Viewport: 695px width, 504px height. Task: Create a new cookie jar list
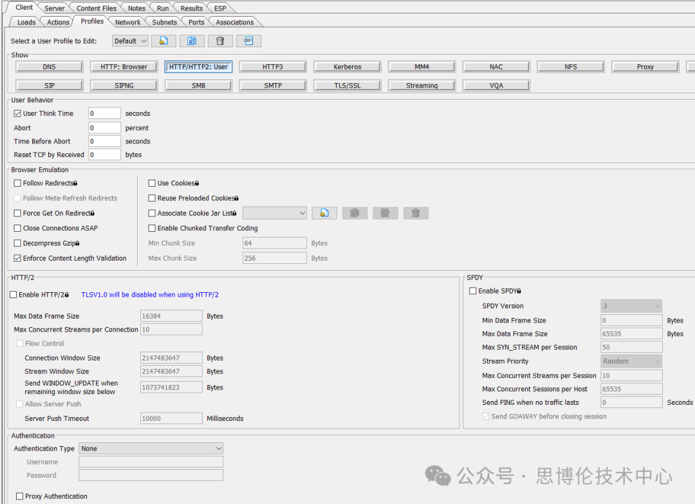[x=324, y=213]
